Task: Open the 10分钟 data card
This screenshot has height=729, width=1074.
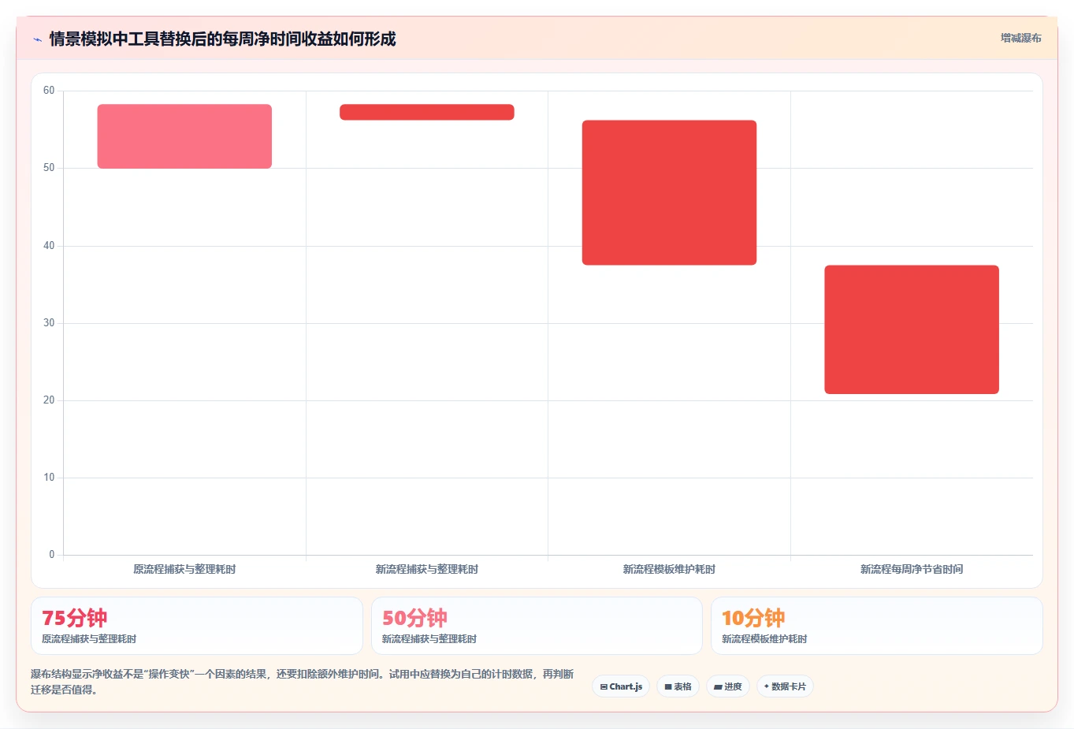Action: [x=876, y=626]
